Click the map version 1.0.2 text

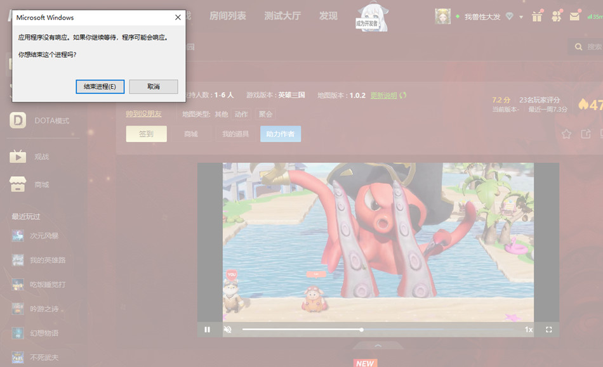(x=357, y=96)
